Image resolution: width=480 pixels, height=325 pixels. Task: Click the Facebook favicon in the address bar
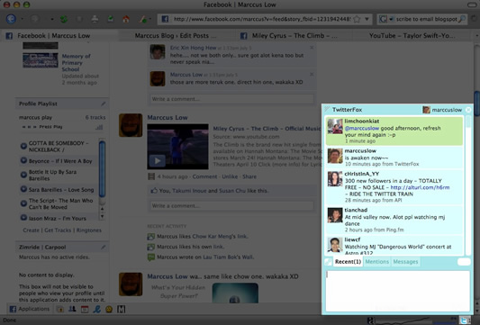[x=165, y=19]
